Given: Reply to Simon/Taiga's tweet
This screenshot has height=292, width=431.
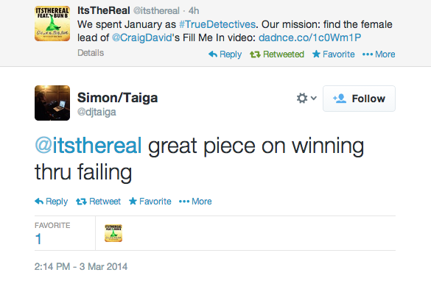Looking at the screenshot, I should [x=51, y=202].
